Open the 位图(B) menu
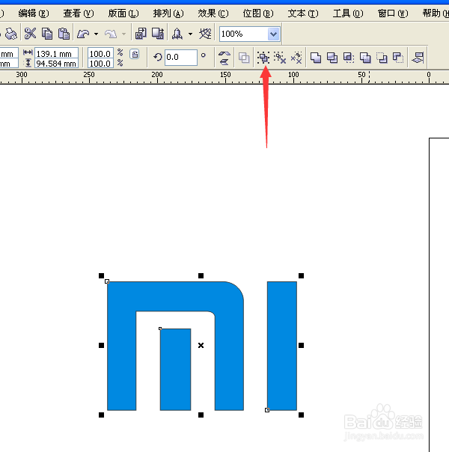Screen dimensions: 449x452 pyautogui.click(x=258, y=13)
